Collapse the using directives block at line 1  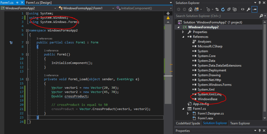tap(27, 13)
